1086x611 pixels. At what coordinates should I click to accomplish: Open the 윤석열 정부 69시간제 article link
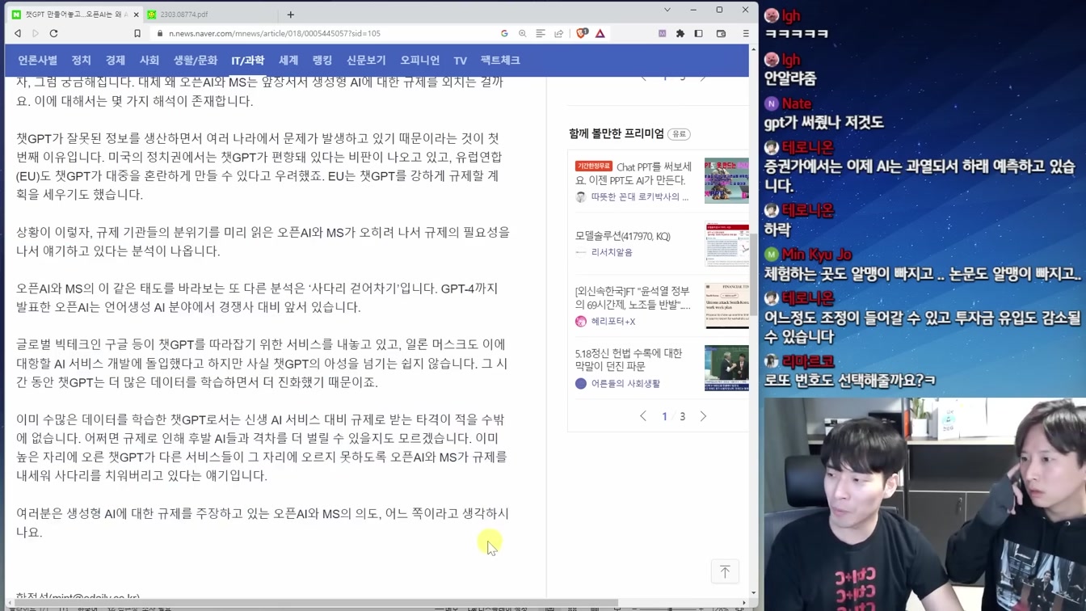pos(633,298)
